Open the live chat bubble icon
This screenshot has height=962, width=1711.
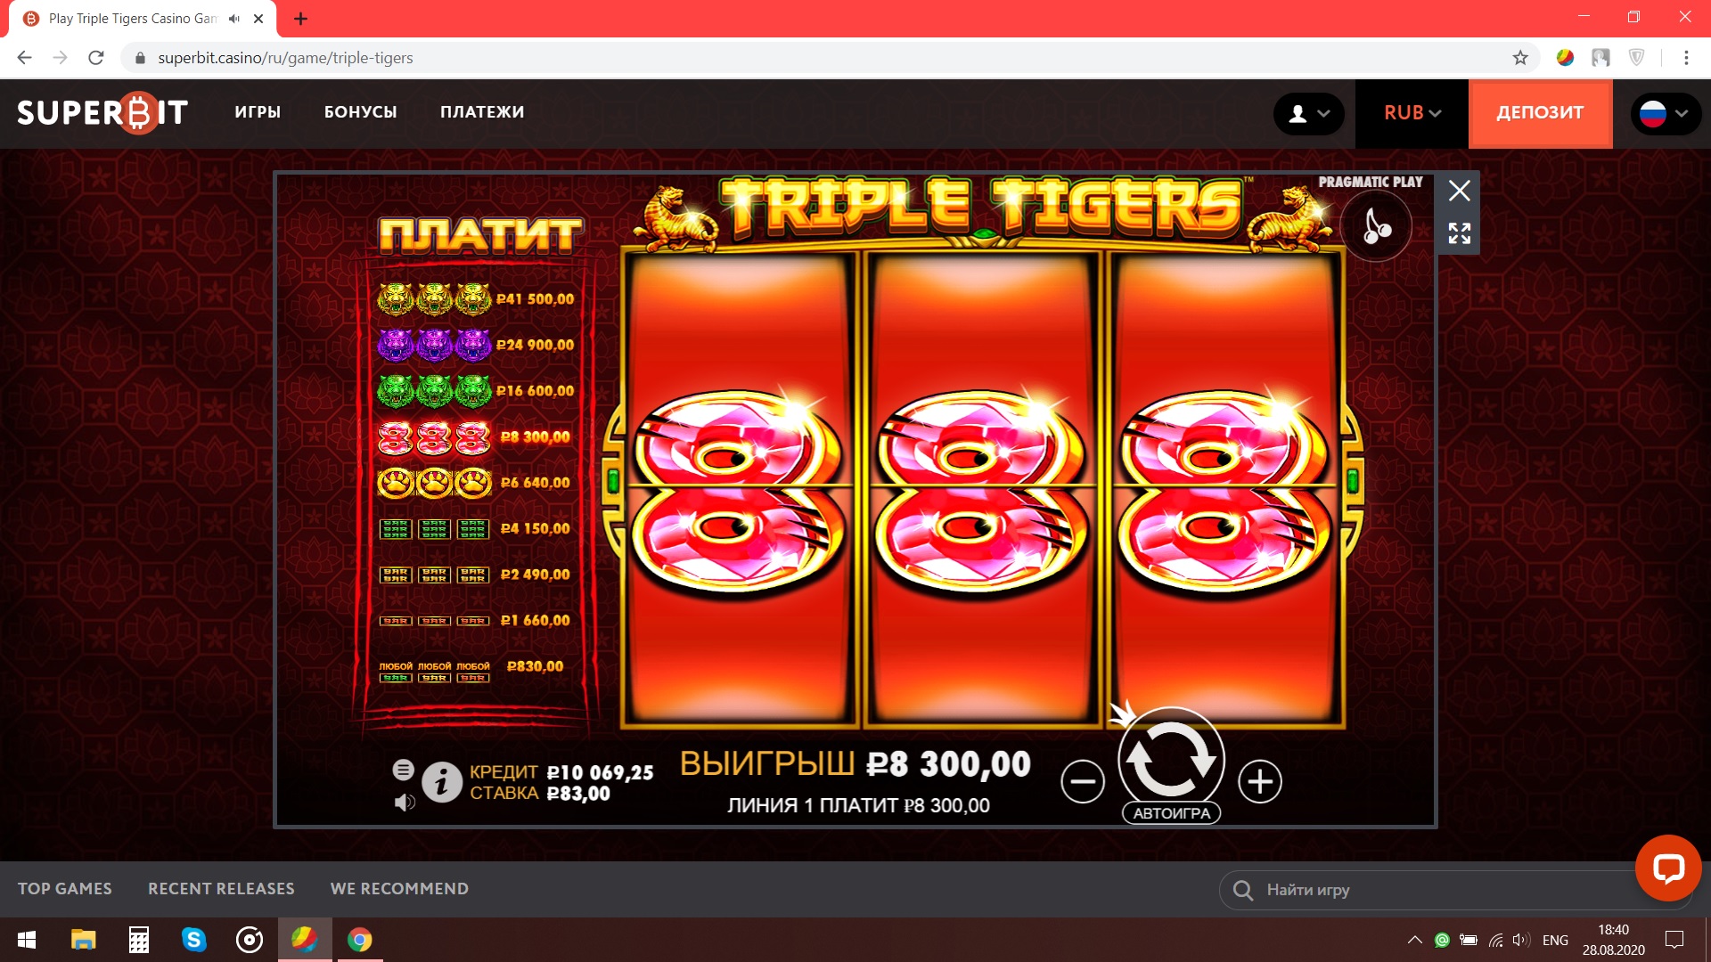tap(1667, 868)
